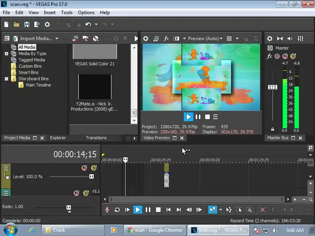
Task: Open the split screen view dropdown arrow
Action: (x=184, y=39)
